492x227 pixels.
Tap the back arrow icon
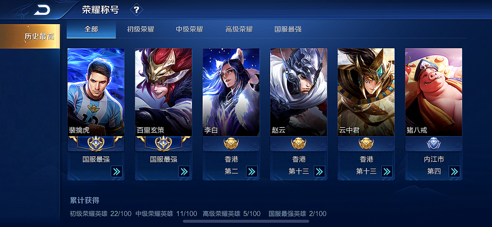(42, 10)
